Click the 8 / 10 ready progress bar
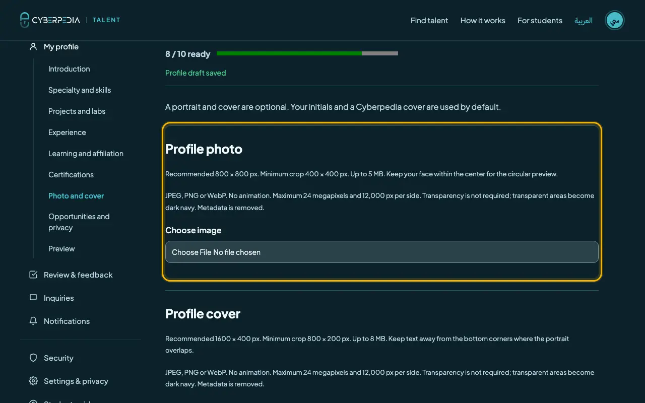The height and width of the screenshot is (403, 645). (x=307, y=53)
